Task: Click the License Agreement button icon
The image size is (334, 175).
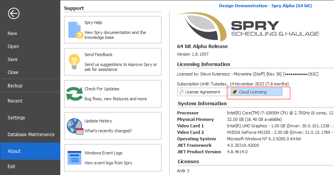Action: click(x=182, y=92)
